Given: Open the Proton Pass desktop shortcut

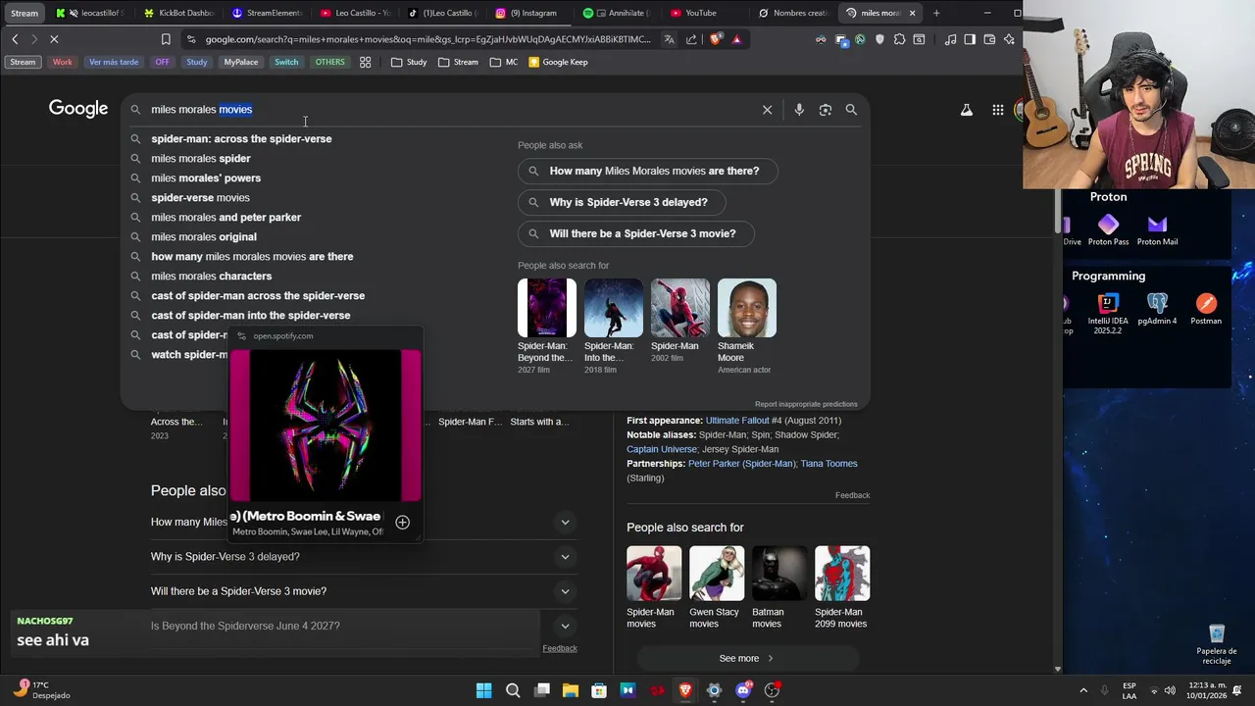Looking at the screenshot, I should [1108, 231].
